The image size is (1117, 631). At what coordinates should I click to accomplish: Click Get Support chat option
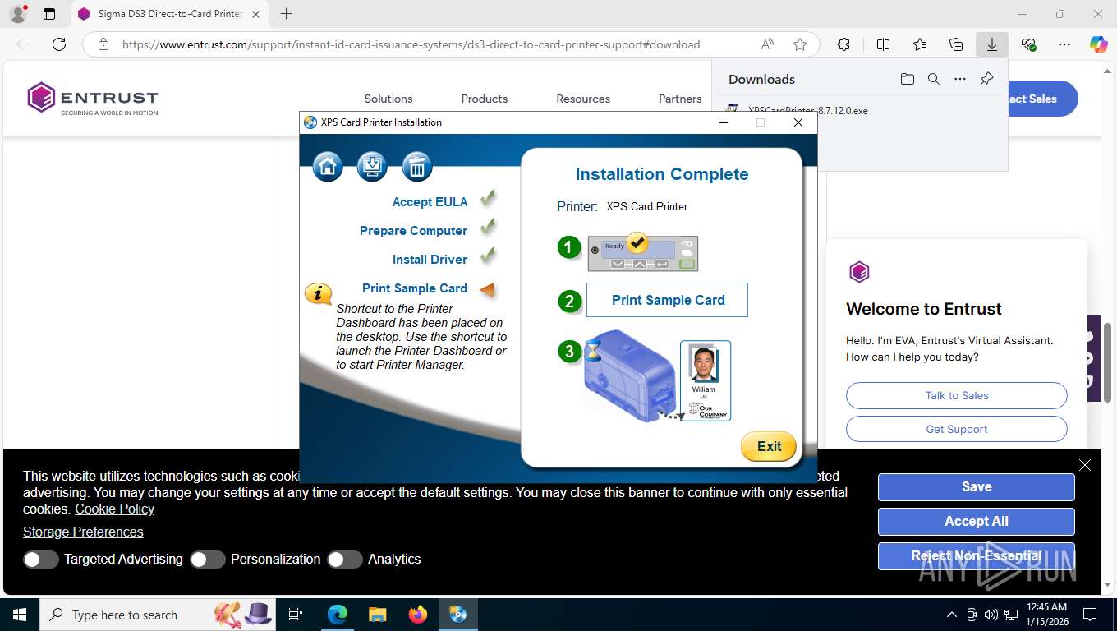[957, 429]
